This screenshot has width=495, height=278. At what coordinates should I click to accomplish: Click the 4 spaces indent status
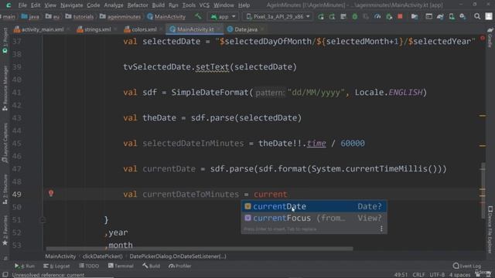click(x=459, y=275)
